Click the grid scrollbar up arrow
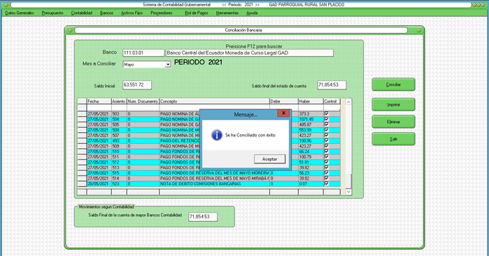489x256 pixels. tap(348, 102)
